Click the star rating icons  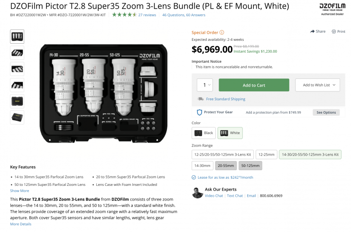[x=124, y=15]
